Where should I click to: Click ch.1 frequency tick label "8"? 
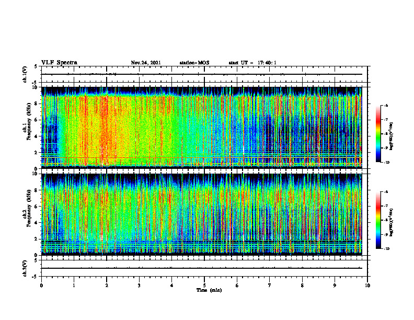point(37,104)
